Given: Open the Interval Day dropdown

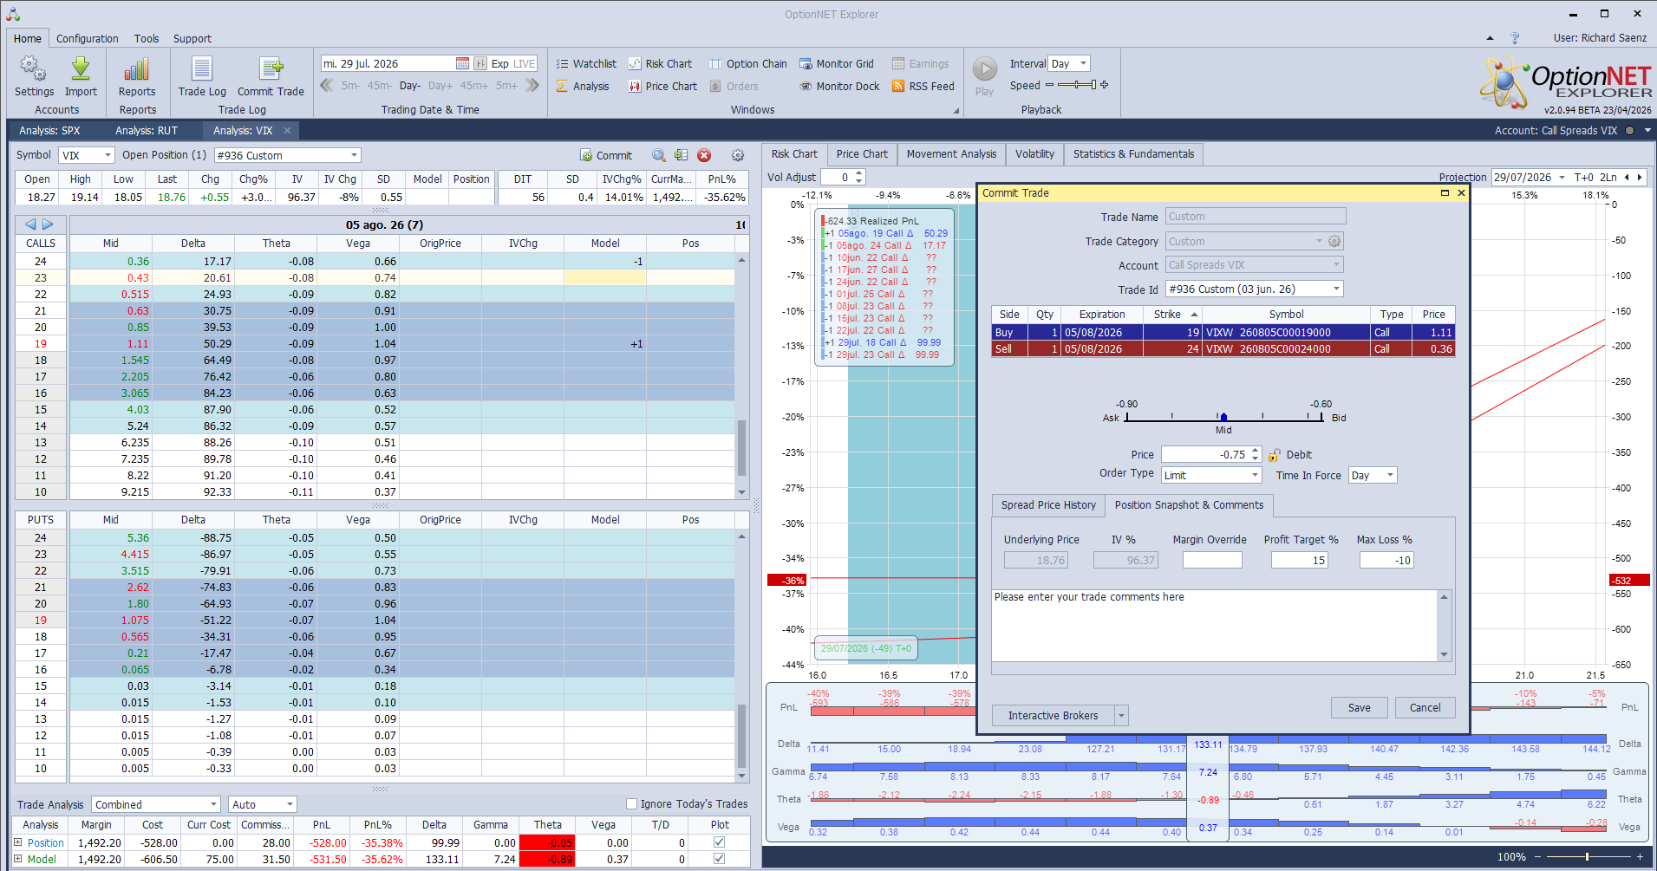Looking at the screenshot, I should [1083, 63].
